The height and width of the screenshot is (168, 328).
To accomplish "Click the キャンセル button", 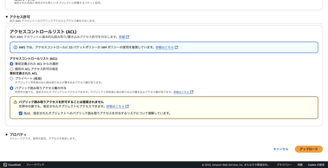I will (x=281, y=149).
